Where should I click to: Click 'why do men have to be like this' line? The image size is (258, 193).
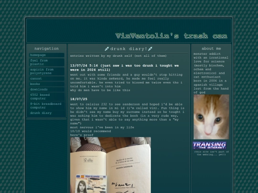click(x=100, y=90)
